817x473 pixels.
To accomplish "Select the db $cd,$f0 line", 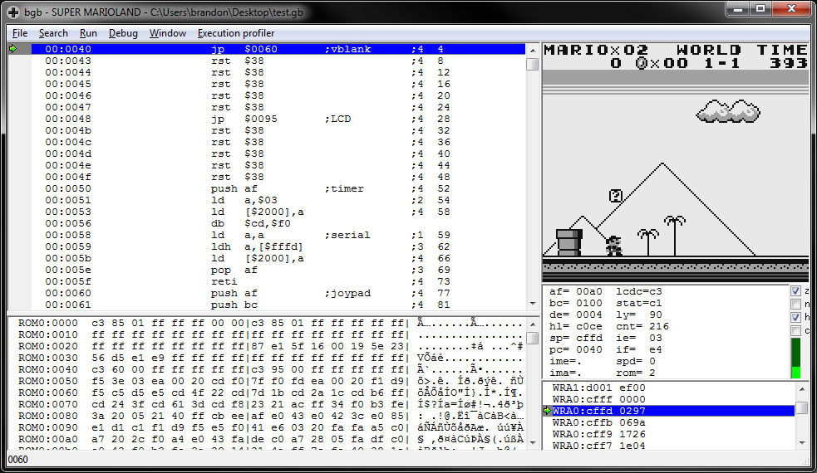I will (x=278, y=223).
